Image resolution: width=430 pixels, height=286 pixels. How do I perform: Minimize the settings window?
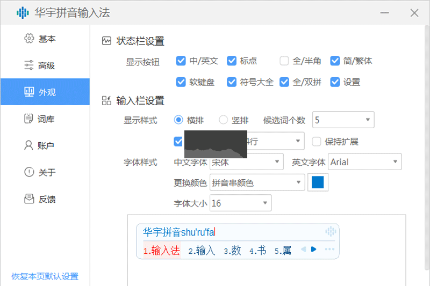coord(384,13)
